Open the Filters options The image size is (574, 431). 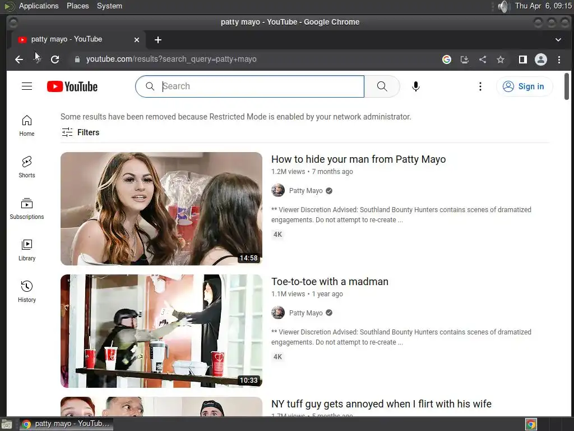click(x=80, y=132)
